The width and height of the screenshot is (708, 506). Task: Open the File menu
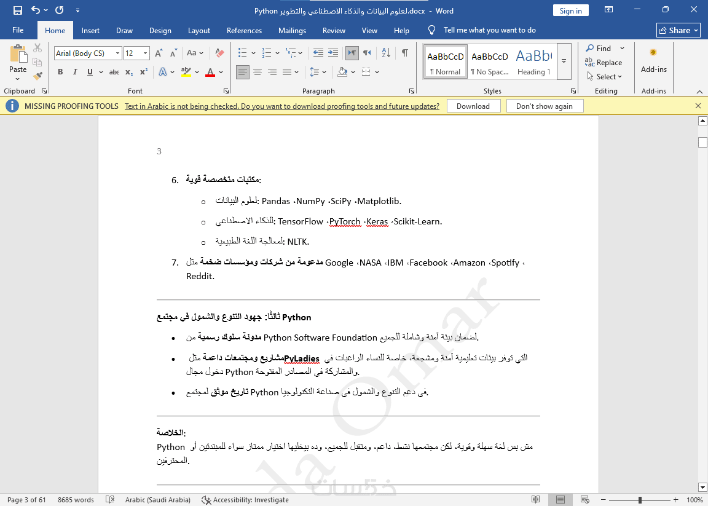point(18,30)
